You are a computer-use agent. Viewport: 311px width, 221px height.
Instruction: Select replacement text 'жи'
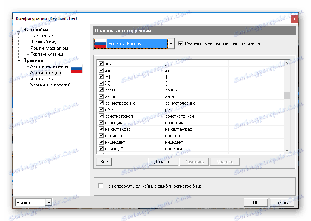point(168,70)
